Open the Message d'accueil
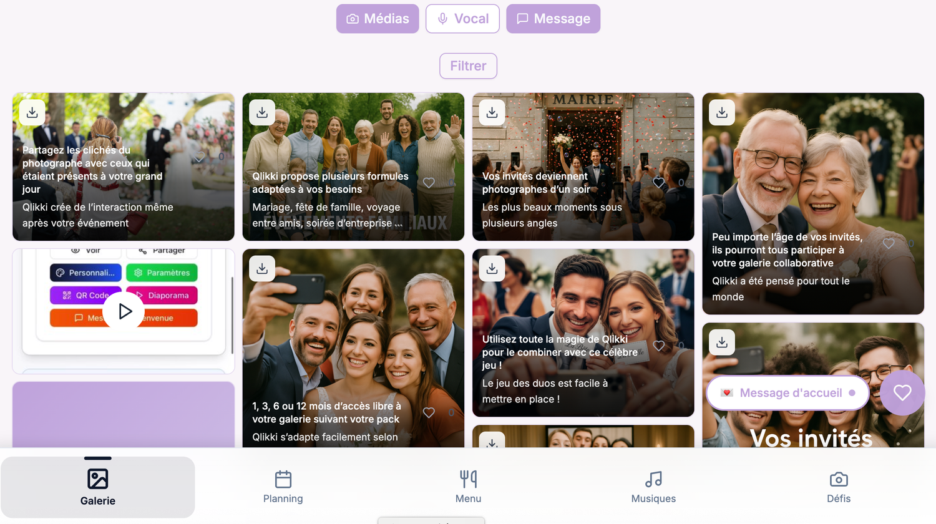Image resolution: width=936 pixels, height=524 pixels. 788,393
